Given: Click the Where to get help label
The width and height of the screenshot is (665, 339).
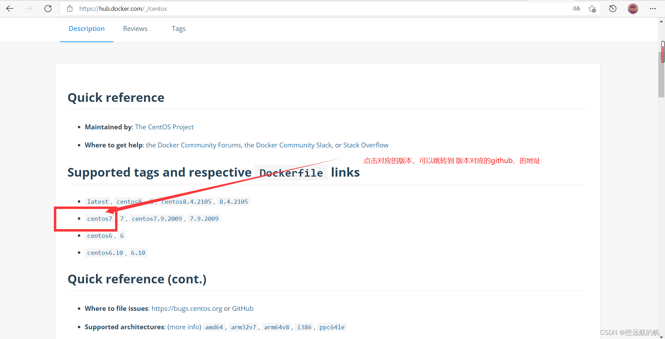Looking at the screenshot, I should tap(114, 145).
